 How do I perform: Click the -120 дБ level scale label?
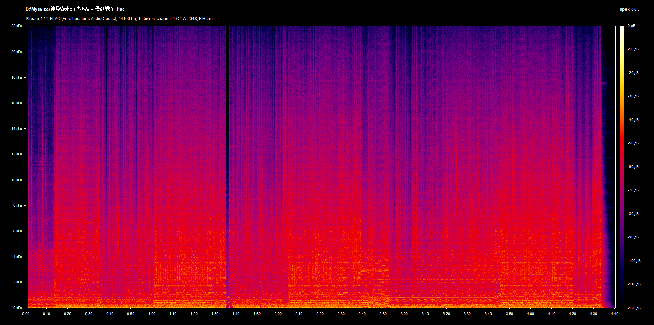pyautogui.click(x=634, y=308)
